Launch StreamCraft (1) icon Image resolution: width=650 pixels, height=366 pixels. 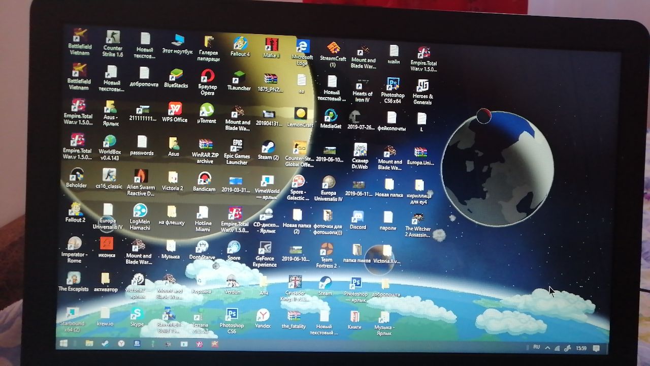pos(333,54)
